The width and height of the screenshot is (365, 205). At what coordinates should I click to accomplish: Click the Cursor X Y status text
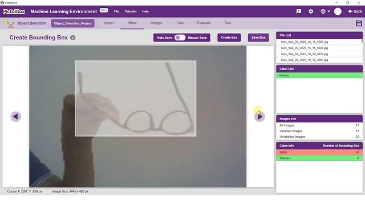coord(25,191)
